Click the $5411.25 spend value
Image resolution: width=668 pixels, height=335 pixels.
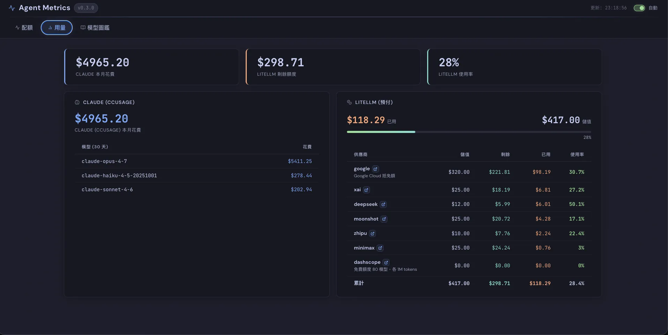[x=300, y=161]
